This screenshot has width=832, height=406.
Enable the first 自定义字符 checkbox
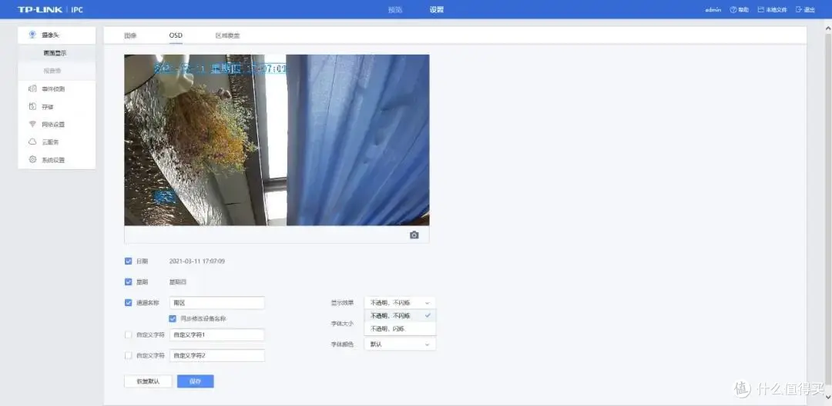tap(129, 335)
